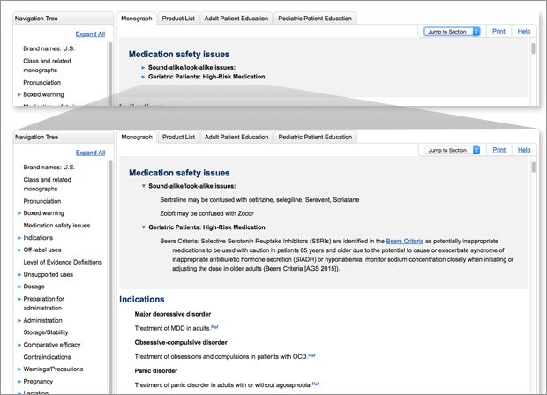The width and height of the screenshot is (547, 395).
Task: Expand the Dosage section in navigation tree
Action: click(x=19, y=287)
